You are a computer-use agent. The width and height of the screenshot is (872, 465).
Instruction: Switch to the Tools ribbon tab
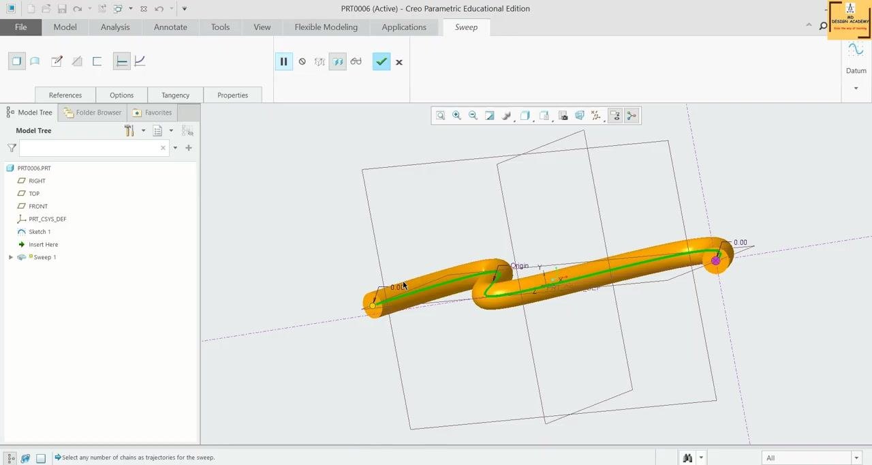tap(220, 27)
